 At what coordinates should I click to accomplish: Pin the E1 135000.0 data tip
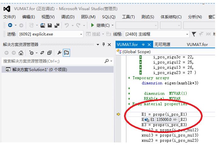pos(175,120)
